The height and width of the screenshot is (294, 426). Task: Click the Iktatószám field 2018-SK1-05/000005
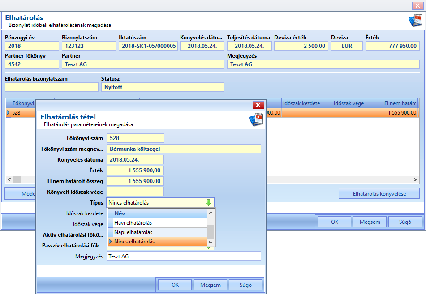click(x=148, y=46)
